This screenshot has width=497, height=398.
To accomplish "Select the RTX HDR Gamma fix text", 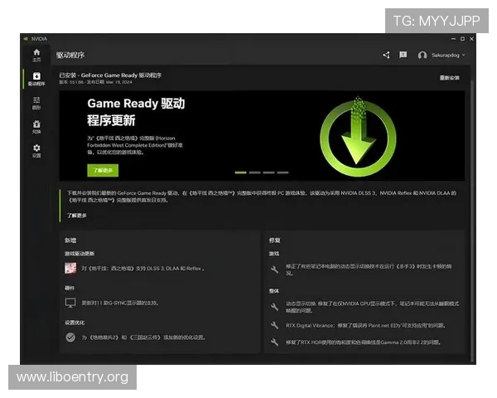I will tap(364, 342).
